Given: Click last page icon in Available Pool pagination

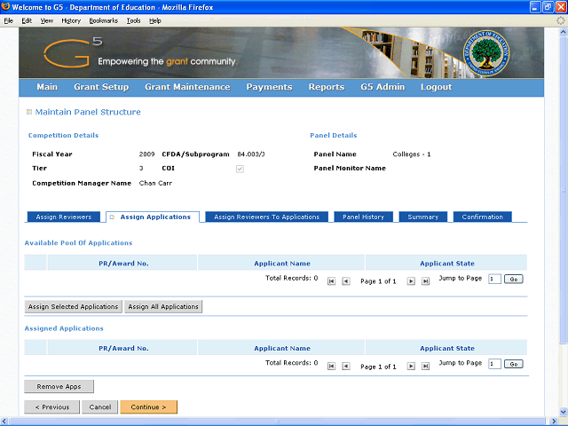Looking at the screenshot, I should pos(425,280).
